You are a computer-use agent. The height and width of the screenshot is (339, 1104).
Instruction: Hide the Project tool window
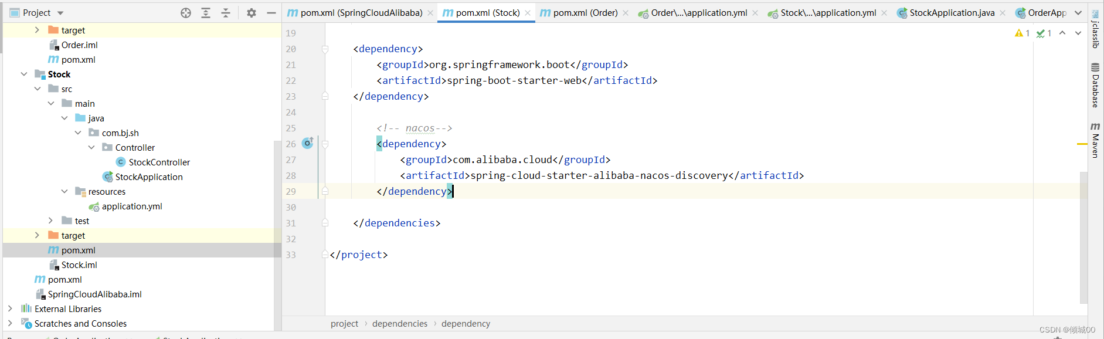271,13
